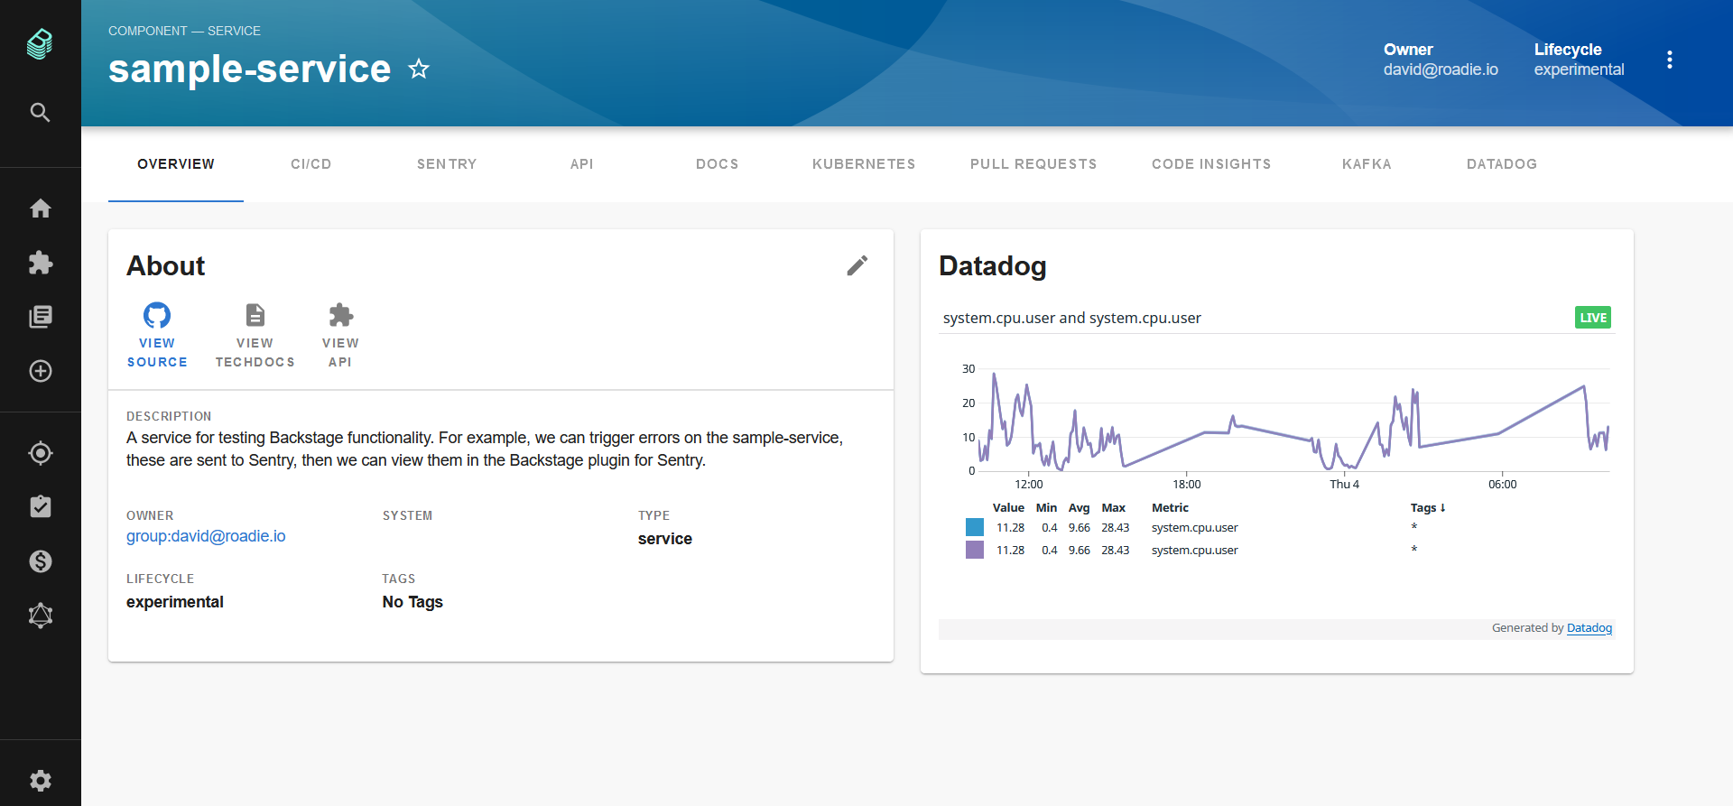The width and height of the screenshot is (1733, 806).
Task: Open the docs library icon in sidebar
Action: pos(40,317)
